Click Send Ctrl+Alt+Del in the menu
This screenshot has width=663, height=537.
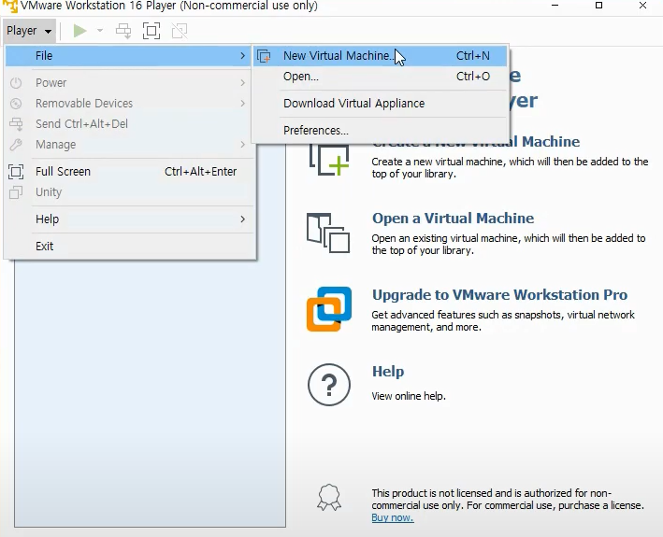click(129, 124)
